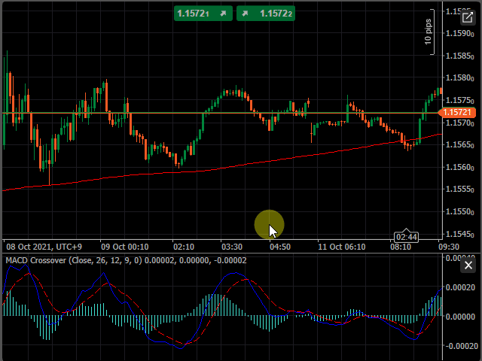Click the 08 Oct 2021, UTC+9 timezone label
482x361 pixels.
pyautogui.click(x=44, y=247)
